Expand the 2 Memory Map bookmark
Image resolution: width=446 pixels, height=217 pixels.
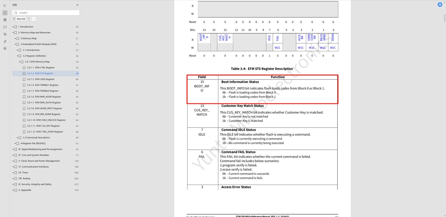pos(15,38)
